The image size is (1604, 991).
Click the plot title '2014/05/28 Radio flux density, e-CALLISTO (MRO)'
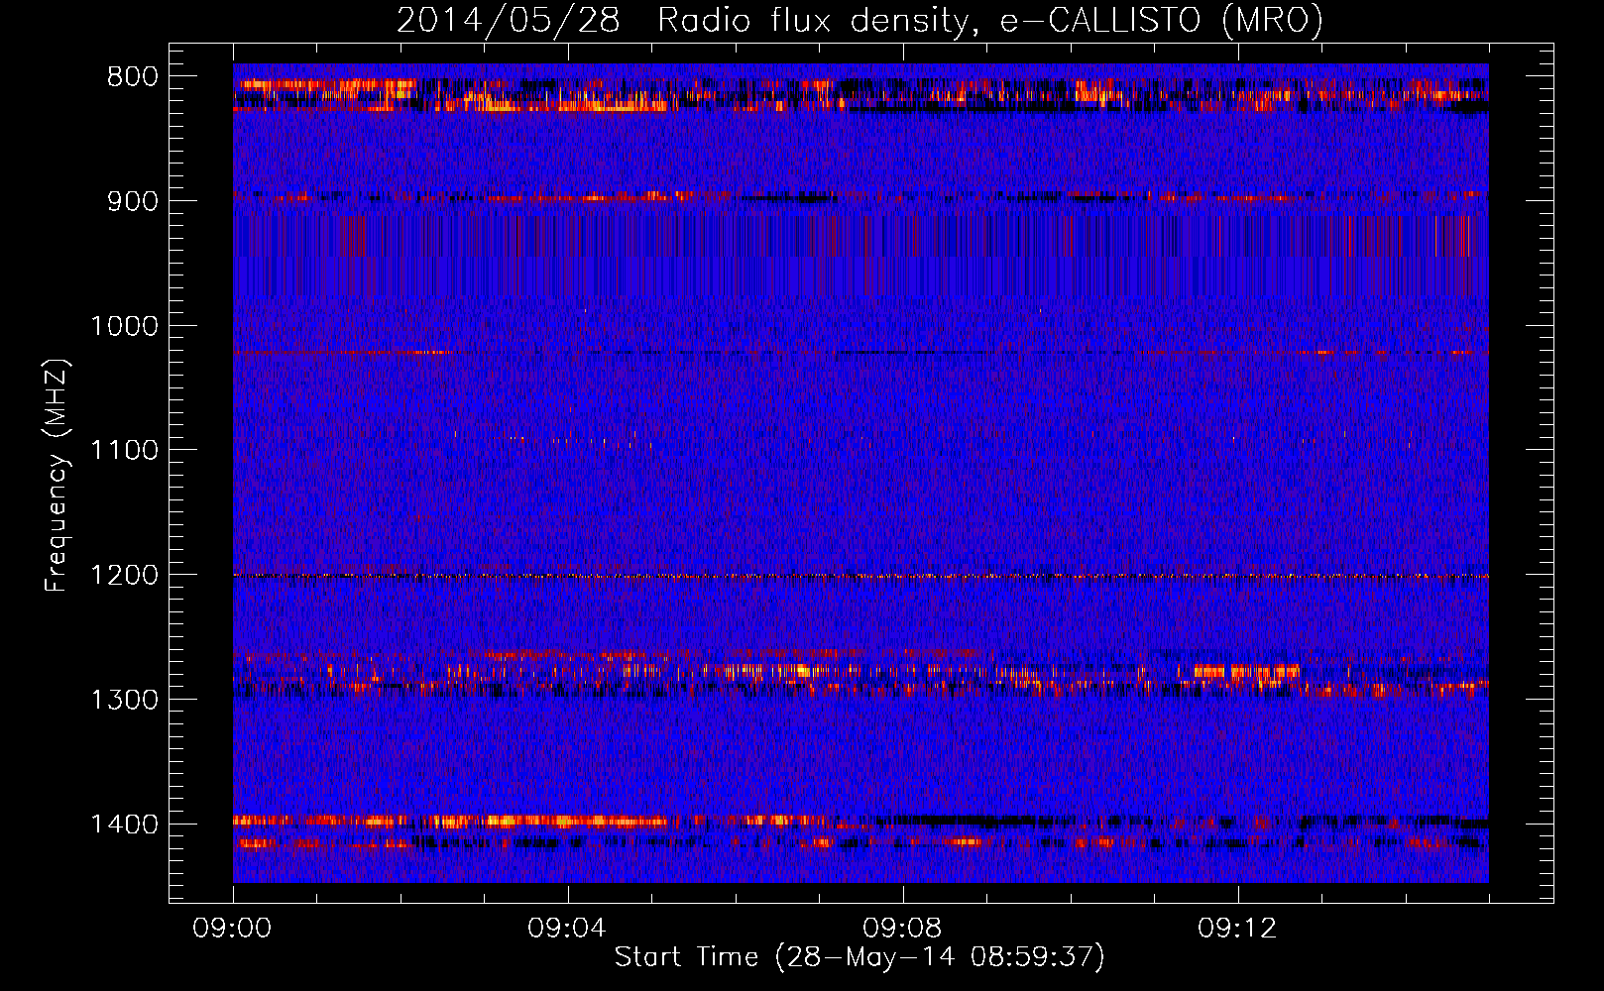click(859, 20)
